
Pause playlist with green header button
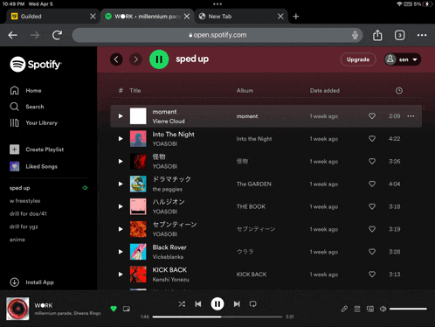tap(159, 59)
